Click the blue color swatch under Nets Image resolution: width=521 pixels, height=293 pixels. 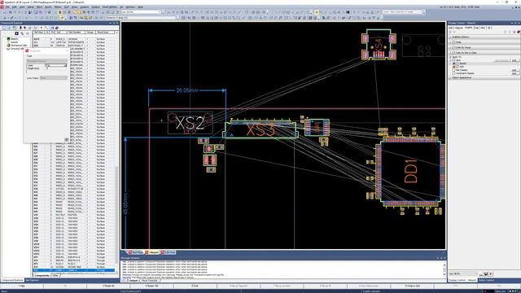pyautogui.click(x=454, y=63)
